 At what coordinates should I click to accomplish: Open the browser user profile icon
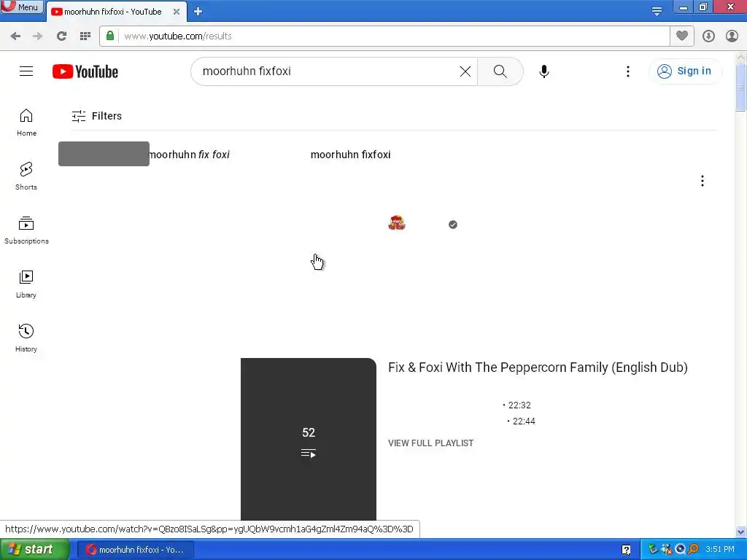[732, 36]
